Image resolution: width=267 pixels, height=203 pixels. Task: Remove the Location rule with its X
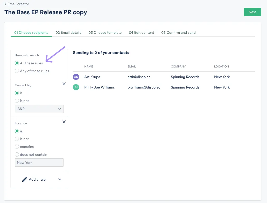[x=64, y=122]
